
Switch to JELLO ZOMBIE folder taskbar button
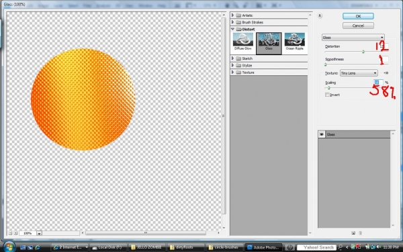pyautogui.click(x=148, y=247)
